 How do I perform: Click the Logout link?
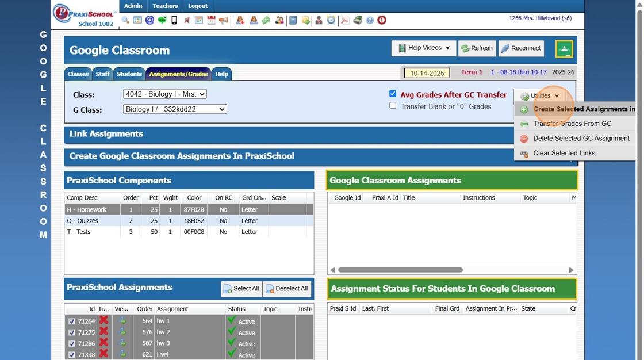(x=198, y=6)
